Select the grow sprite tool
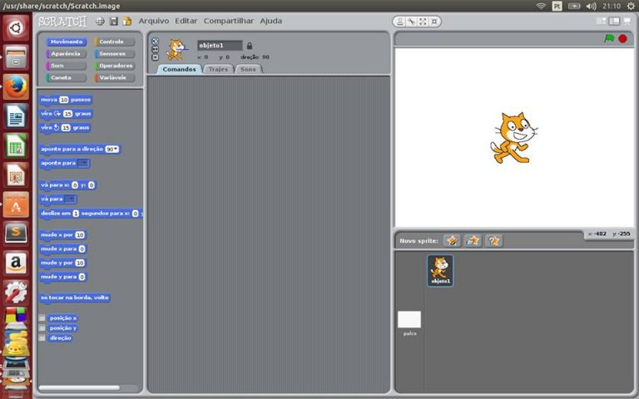Image resolution: width=639 pixels, height=399 pixels. coord(423,22)
